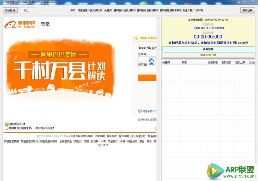Click the 请先登录 button
This screenshot has width=258, height=181.
[208, 49]
